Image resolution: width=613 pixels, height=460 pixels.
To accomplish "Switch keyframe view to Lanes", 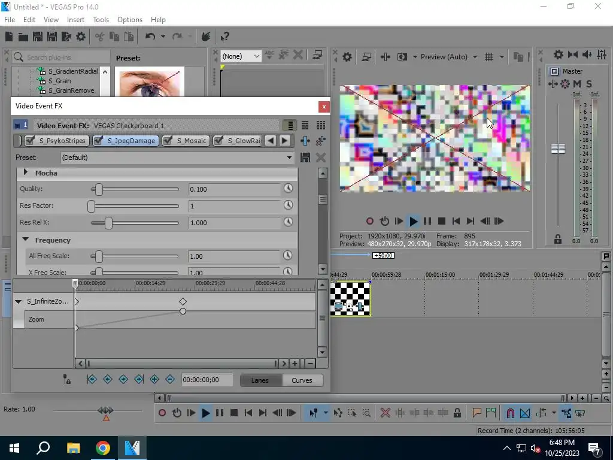I will 260,380.
